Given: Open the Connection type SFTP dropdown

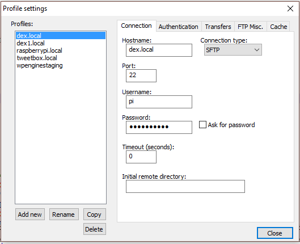Looking at the screenshot, I should pos(233,50).
